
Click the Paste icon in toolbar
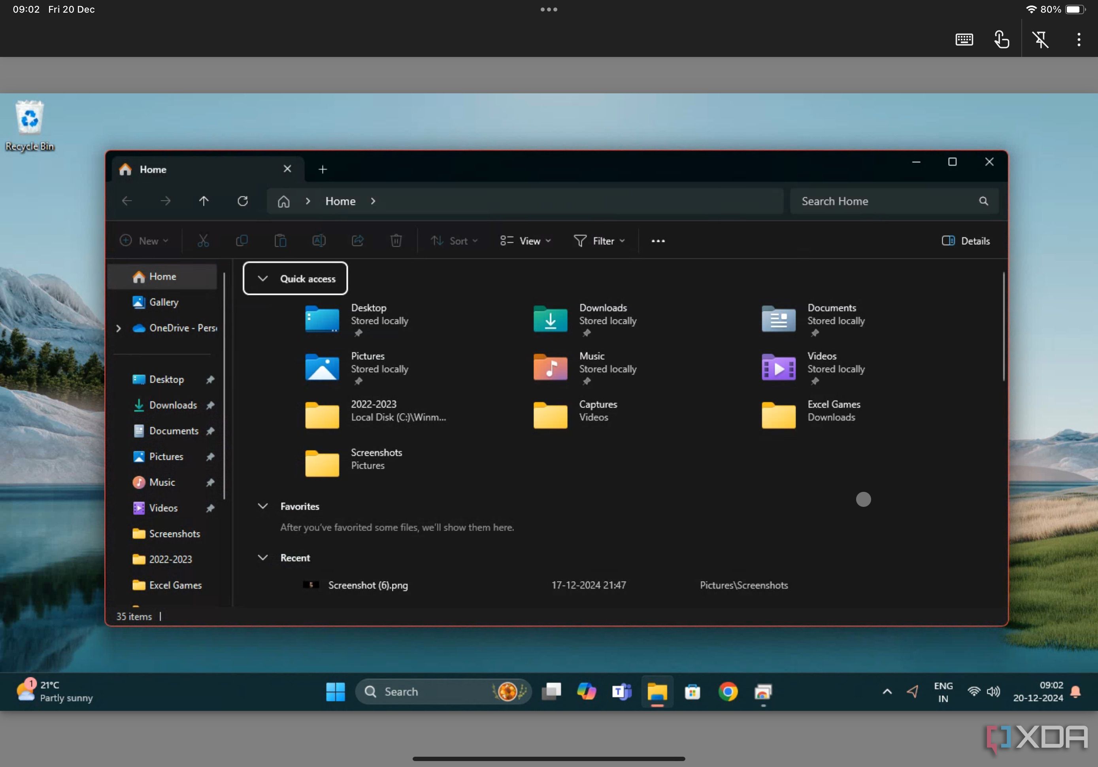click(x=279, y=240)
